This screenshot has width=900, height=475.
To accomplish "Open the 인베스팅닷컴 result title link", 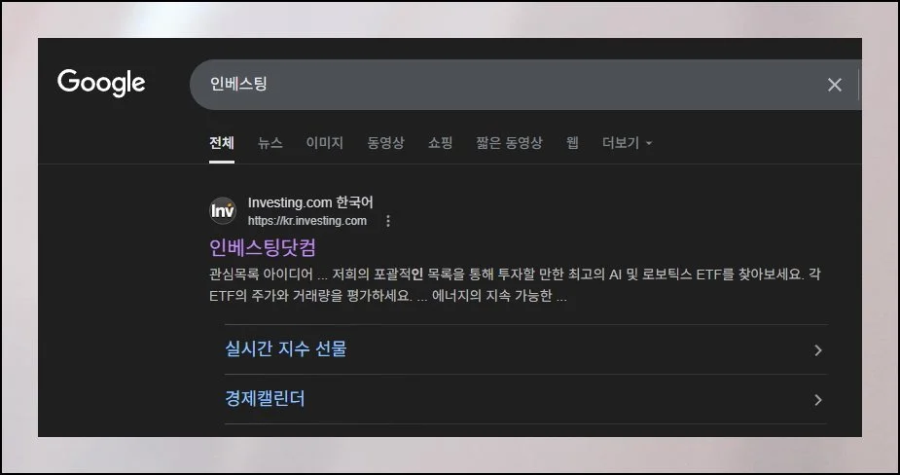I will click(263, 247).
